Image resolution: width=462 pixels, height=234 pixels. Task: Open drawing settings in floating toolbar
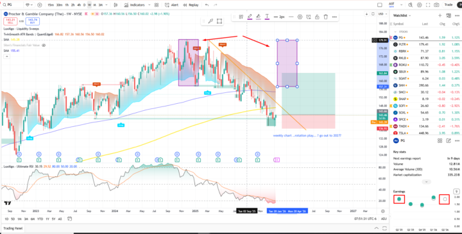click(x=300, y=17)
